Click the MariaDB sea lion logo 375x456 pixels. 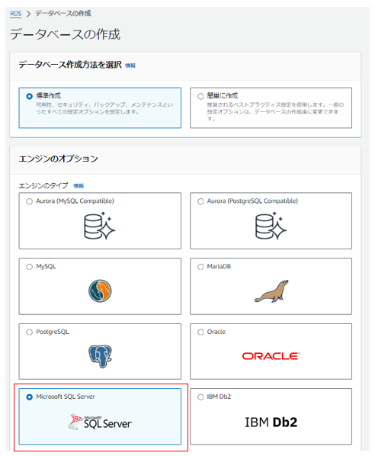(271, 291)
